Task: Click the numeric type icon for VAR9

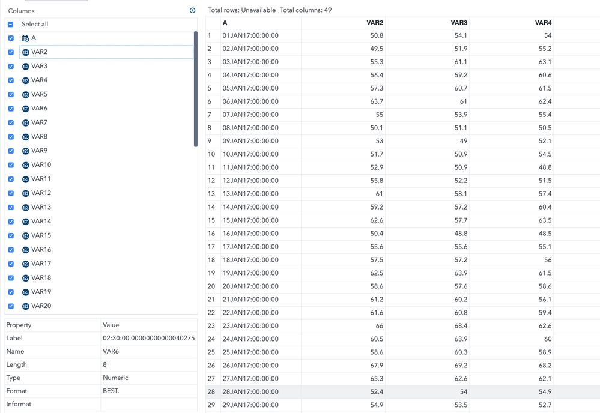Action: [26, 151]
